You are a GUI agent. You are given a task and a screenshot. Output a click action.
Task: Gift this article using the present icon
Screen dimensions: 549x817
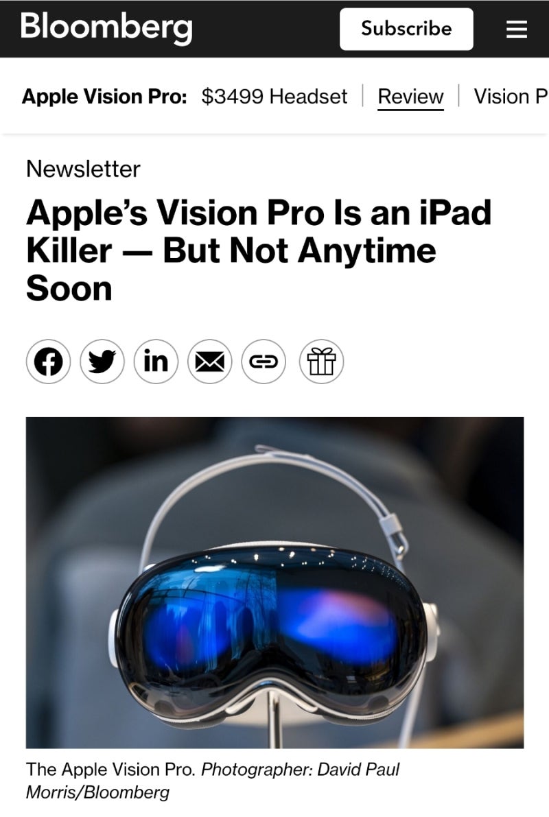coord(321,362)
